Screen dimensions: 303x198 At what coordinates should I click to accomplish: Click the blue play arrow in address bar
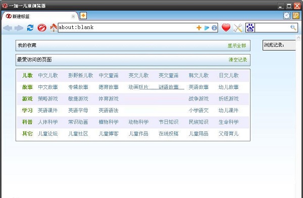[x=207, y=28]
